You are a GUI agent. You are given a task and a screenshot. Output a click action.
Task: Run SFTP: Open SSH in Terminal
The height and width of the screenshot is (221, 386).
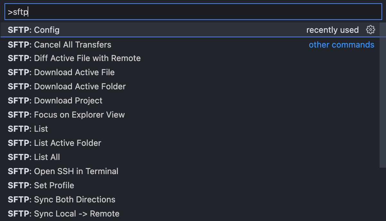click(x=190, y=172)
